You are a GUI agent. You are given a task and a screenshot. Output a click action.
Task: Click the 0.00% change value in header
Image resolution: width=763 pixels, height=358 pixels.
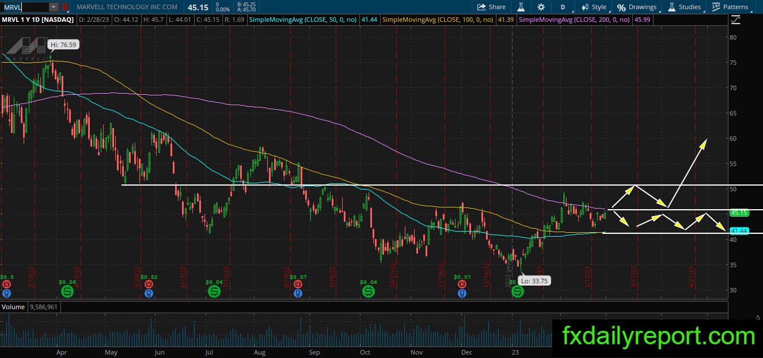222,10
